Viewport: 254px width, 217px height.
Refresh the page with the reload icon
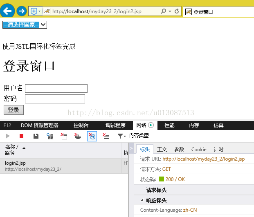(177, 11)
